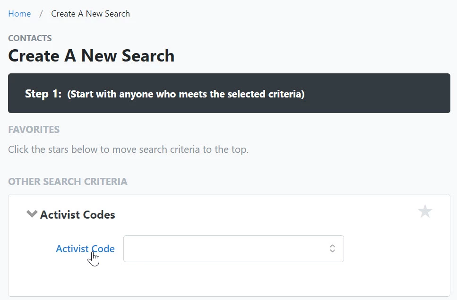This screenshot has height=300, width=457.
Task: Toggle the gray favorite star icon
Action: tap(425, 212)
